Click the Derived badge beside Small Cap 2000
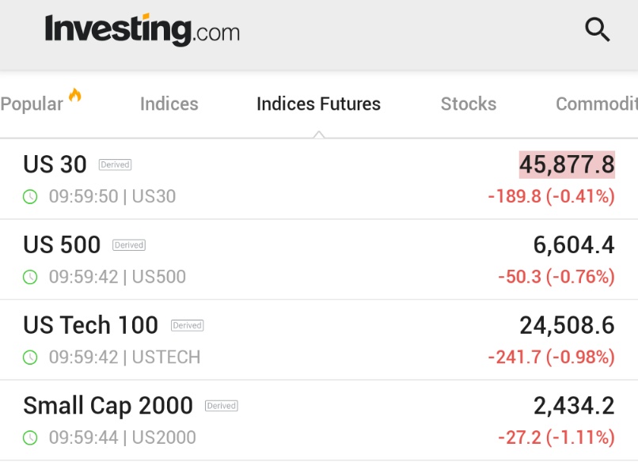 (222, 406)
